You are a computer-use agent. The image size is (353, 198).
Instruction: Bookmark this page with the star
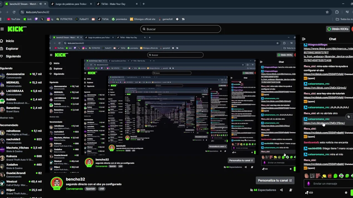coord(327,12)
